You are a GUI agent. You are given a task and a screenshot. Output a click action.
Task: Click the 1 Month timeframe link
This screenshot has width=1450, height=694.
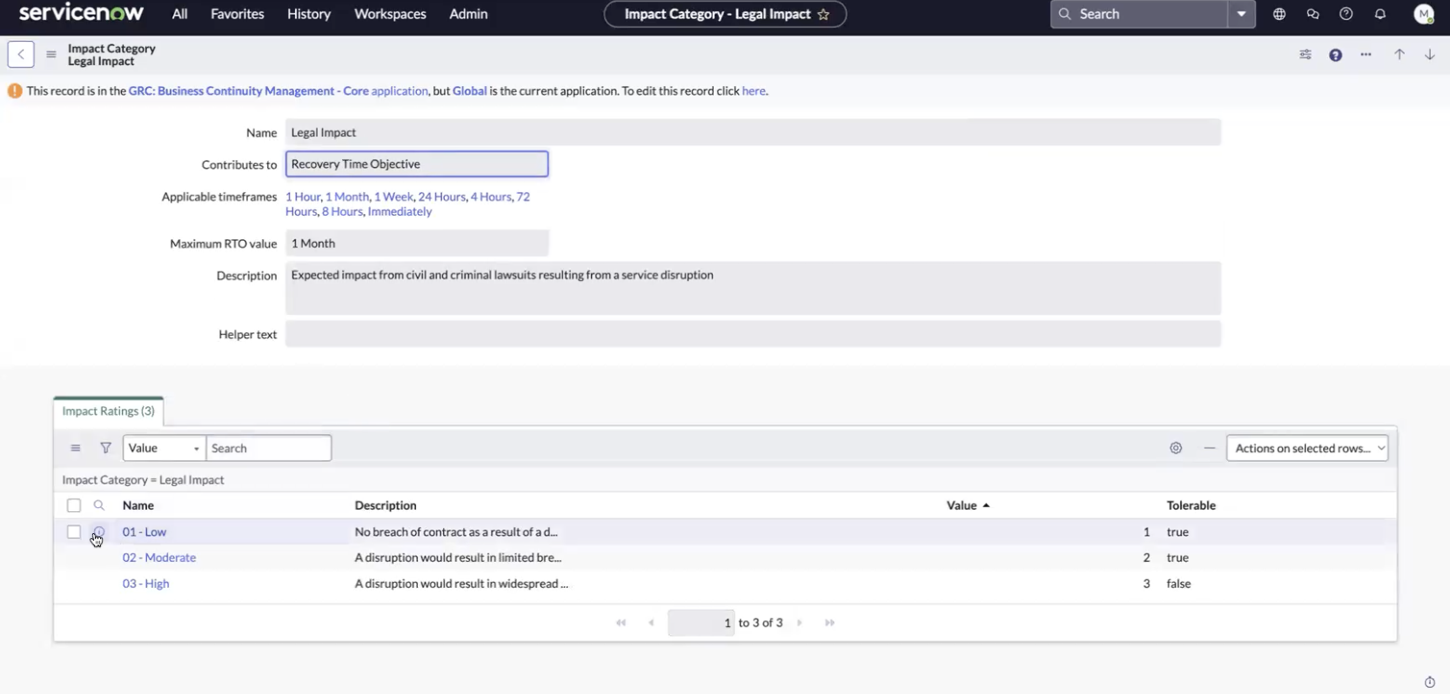(x=347, y=197)
